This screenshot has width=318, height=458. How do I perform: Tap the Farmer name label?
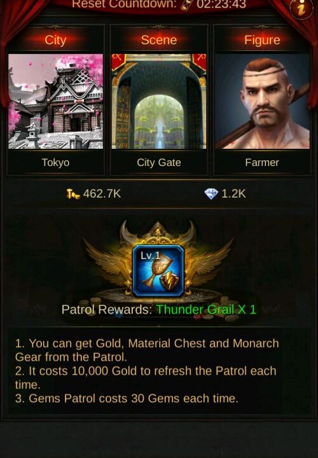click(262, 162)
